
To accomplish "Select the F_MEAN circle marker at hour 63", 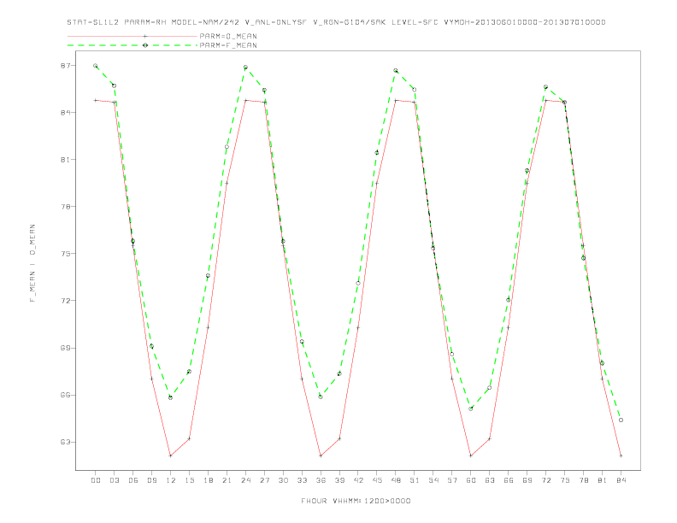I will tap(490, 387).
